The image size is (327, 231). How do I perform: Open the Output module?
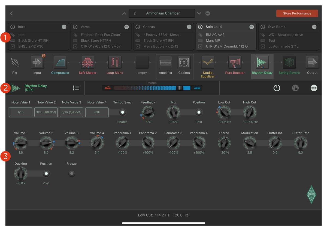[312, 63]
